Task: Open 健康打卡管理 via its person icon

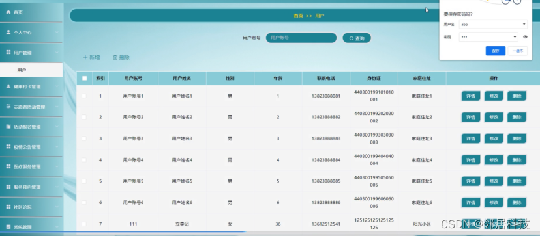Action: pyautogui.click(x=8, y=86)
